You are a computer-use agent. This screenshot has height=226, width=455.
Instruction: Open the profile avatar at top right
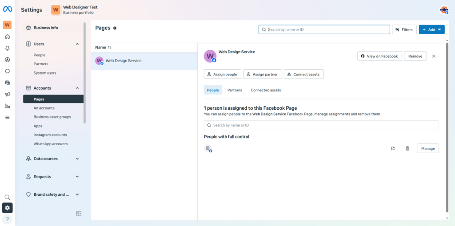tap(444, 10)
